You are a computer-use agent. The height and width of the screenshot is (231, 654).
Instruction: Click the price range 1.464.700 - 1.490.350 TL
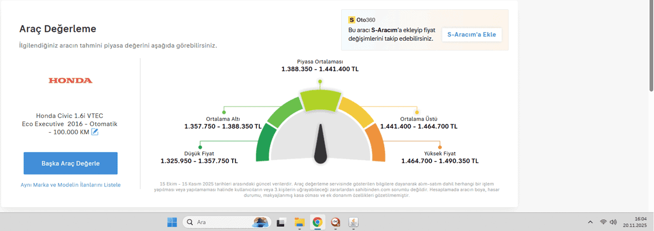[x=440, y=161]
